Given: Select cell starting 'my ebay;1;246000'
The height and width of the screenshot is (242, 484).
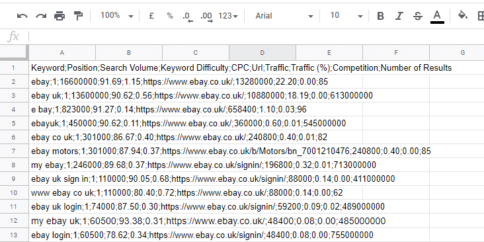Looking at the screenshot, I should 62,165.
